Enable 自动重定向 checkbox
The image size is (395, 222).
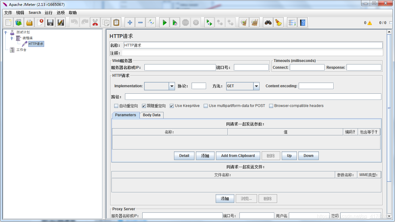[116, 106]
